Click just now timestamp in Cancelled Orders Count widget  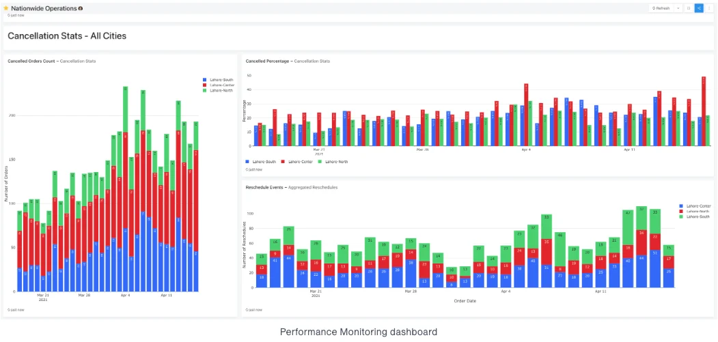coord(16,310)
